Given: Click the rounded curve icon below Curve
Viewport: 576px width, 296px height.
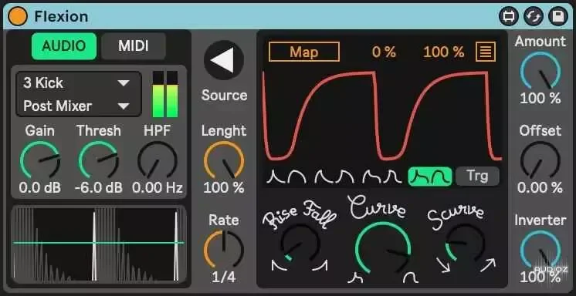Looking at the screenshot, I should tap(410, 278).
